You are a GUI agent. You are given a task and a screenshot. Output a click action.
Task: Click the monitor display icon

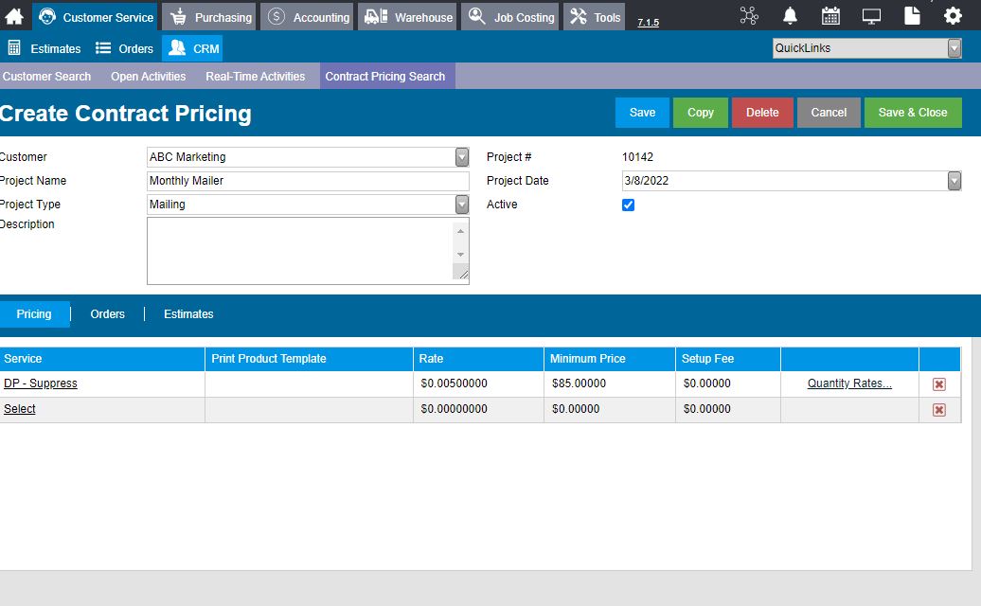871,16
